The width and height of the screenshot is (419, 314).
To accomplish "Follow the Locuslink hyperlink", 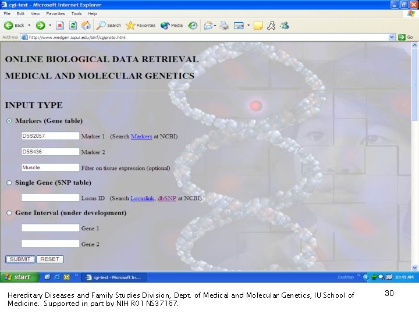I will (x=142, y=198).
